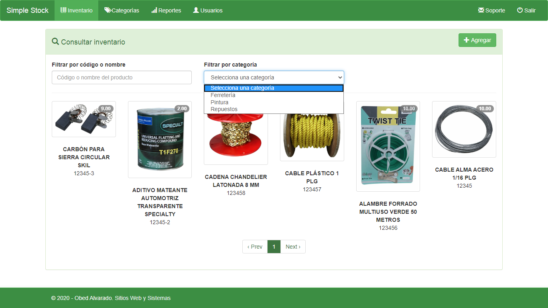Screen dimensions: 548x308
Task: Focus the product code or name filter field
Action: point(122,77)
